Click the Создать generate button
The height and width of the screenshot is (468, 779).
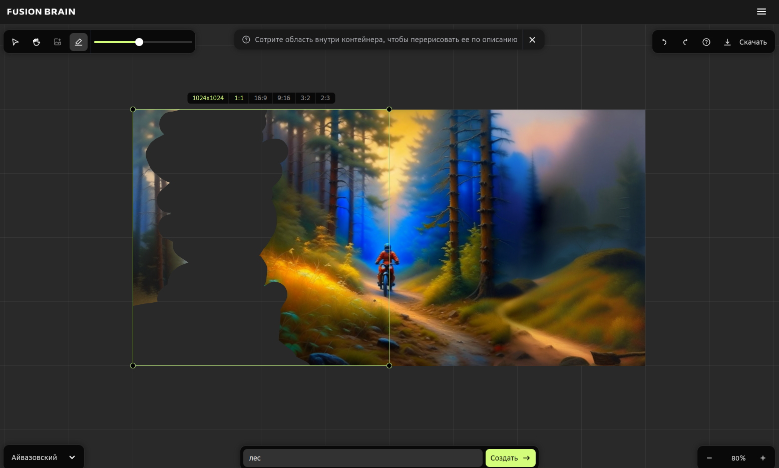(510, 458)
